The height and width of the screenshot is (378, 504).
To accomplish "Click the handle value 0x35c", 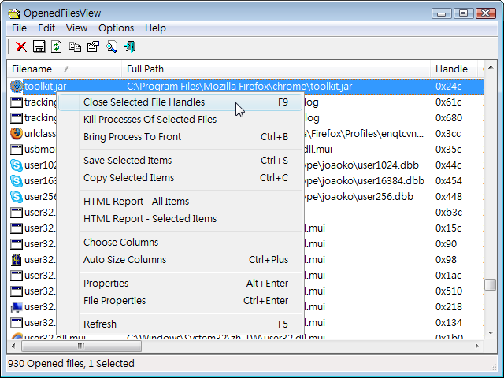I will pyautogui.click(x=448, y=149).
